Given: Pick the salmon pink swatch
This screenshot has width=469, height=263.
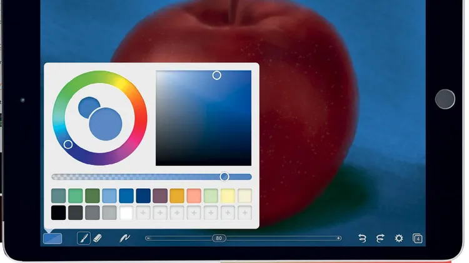Looking at the screenshot, I should (x=194, y=196).
